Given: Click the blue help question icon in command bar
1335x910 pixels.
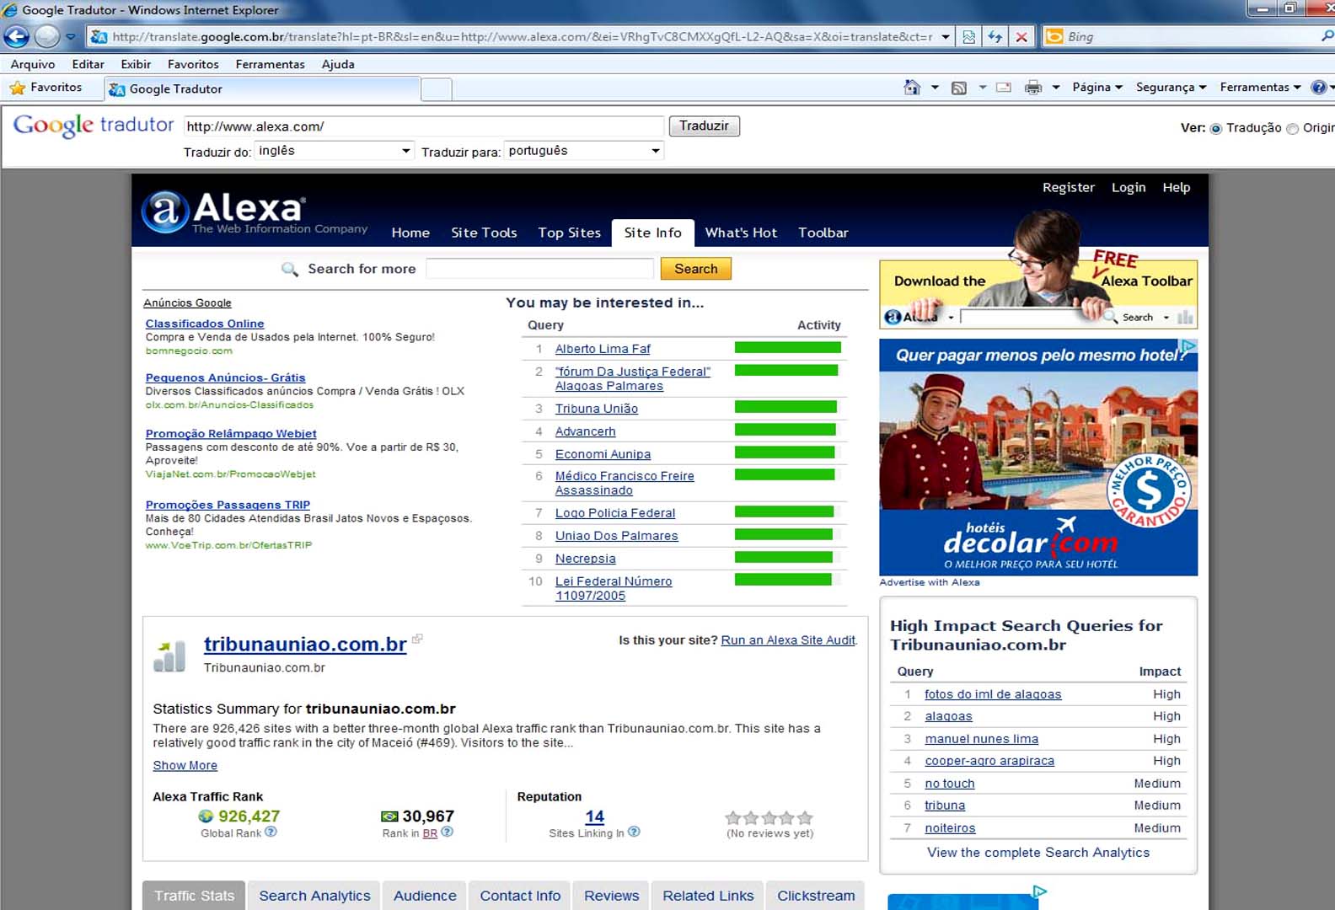Looking at the screenshot, I should [x=1319, y=88].
